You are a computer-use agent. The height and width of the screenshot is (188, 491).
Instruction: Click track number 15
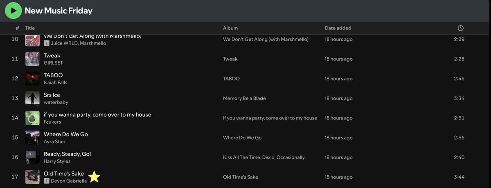15,137
